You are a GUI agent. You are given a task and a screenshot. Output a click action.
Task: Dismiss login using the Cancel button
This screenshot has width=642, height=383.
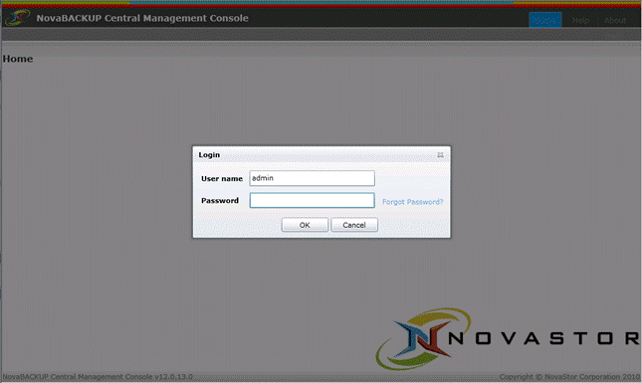tap(354, 225)
